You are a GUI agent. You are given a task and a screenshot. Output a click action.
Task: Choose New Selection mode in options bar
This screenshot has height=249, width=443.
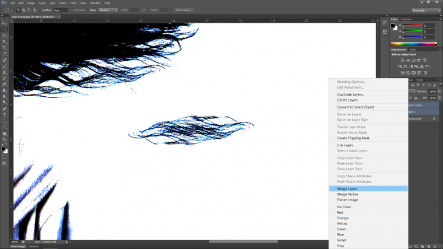[18, 10]
